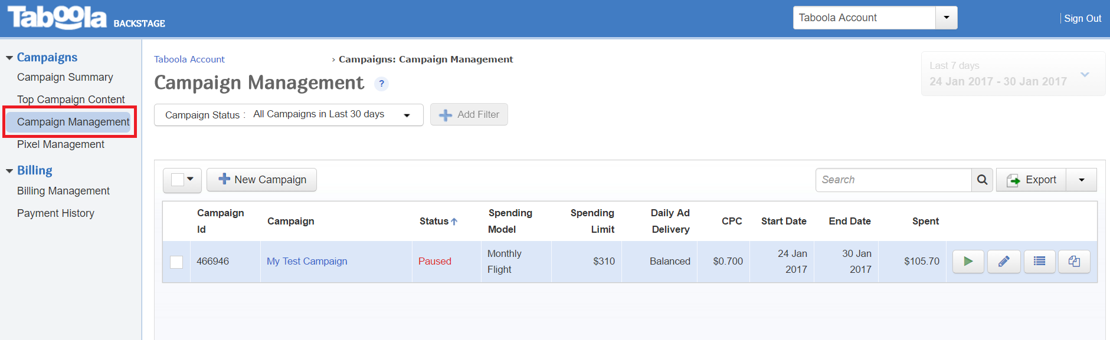Open the My Test Campaign link
The image size is (1110, 340).
[307, 261]
